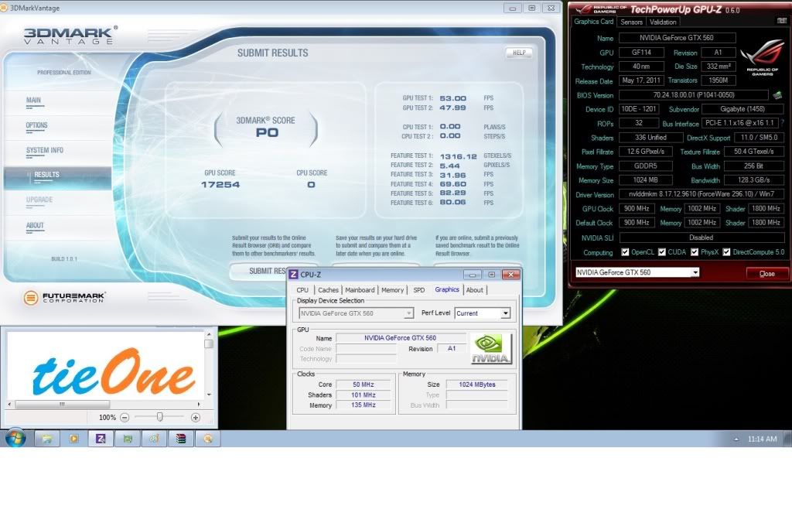
Task: Open the WinRAR books taskbar icon
Action: point(181,439)
